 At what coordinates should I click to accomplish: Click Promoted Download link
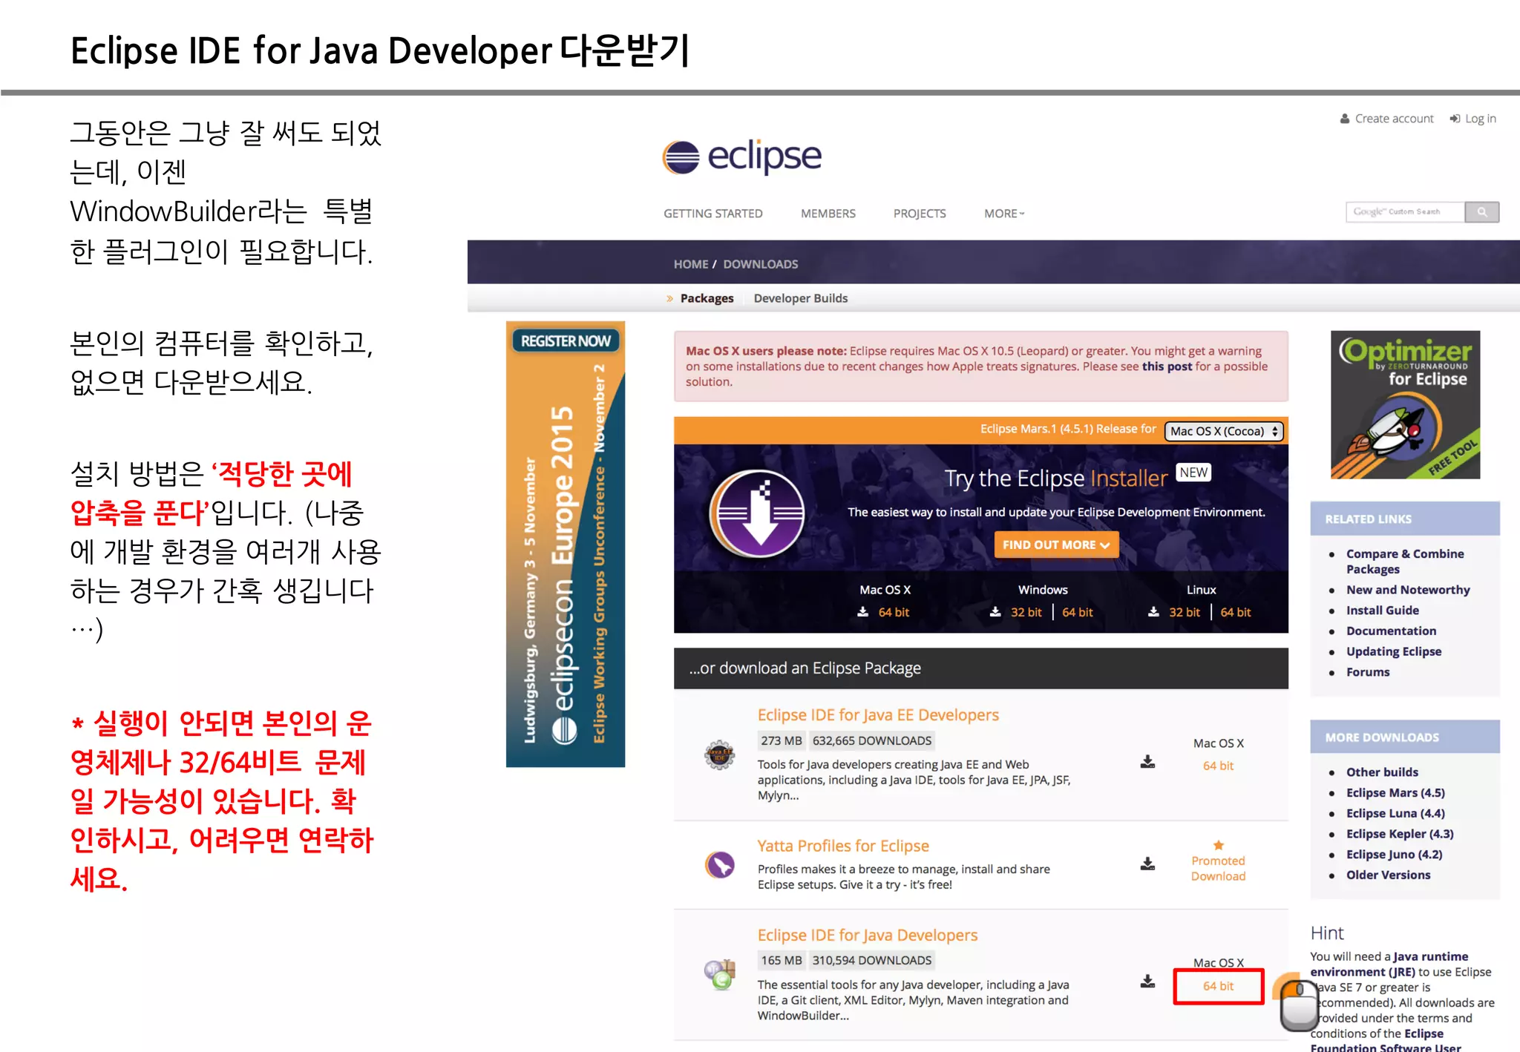(x=1218, y=868)
